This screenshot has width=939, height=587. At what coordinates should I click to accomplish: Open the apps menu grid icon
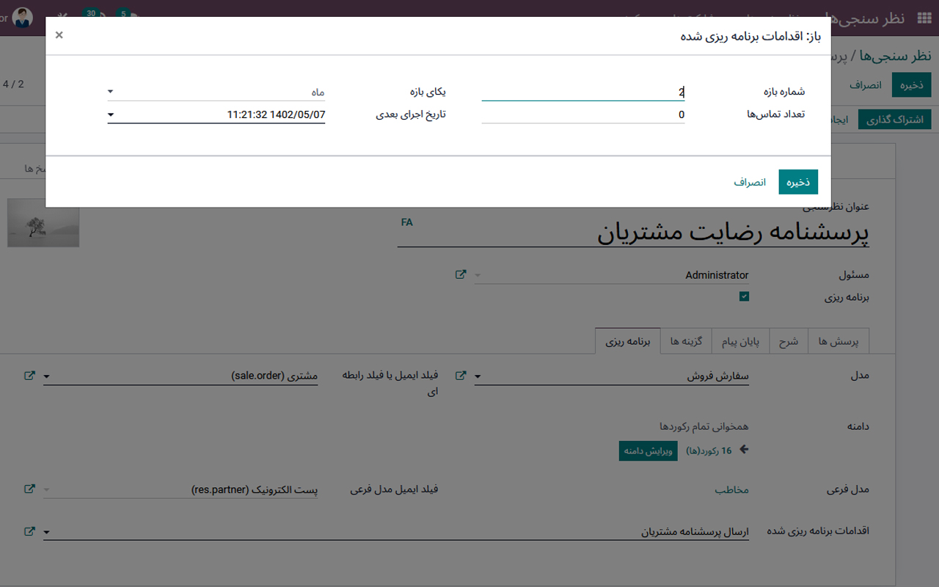924,18
